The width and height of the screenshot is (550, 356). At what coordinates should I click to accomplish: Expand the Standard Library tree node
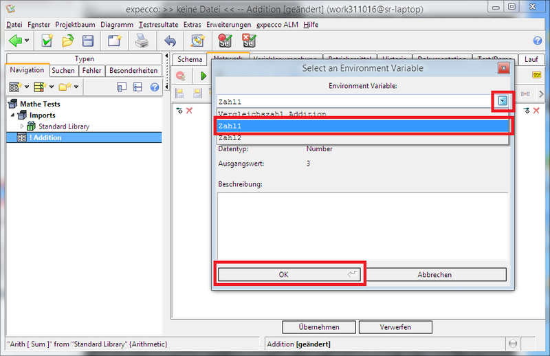[x=22, y=126]
